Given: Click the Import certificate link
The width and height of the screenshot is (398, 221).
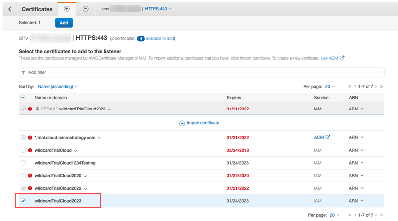Looking at the screenshot, I should point(199,123).
